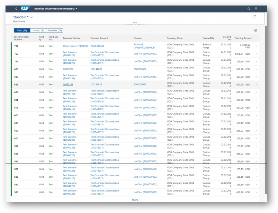Open the Monitor Disconnection Requests title dropdown

(56, 8)
